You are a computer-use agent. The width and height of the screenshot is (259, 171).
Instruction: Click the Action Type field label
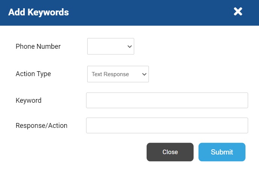pos(33,74)
